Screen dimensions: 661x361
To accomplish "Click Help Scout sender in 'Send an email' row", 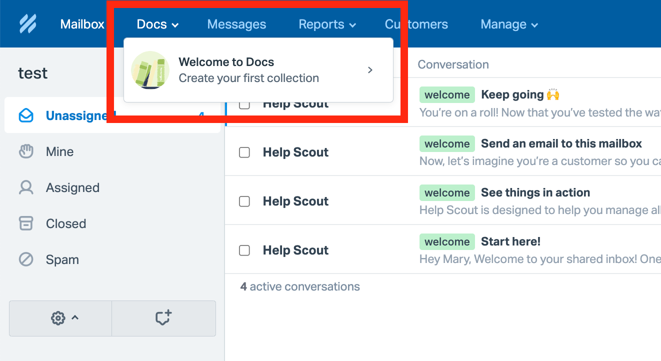I will [x=296, y=152].
